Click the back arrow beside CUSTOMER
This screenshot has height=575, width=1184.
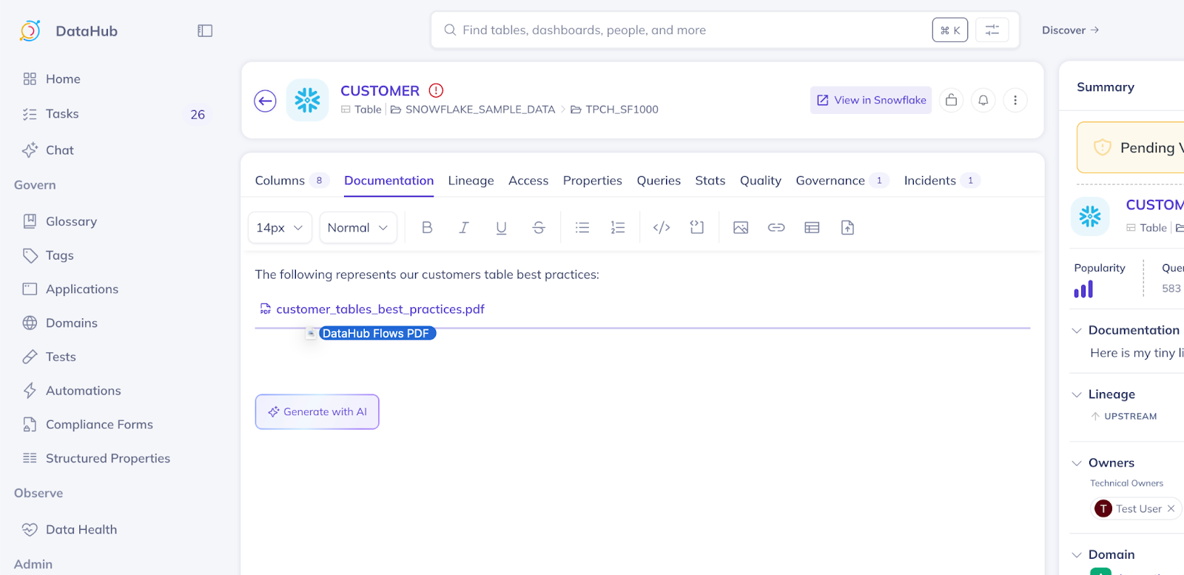pos(265,101)
